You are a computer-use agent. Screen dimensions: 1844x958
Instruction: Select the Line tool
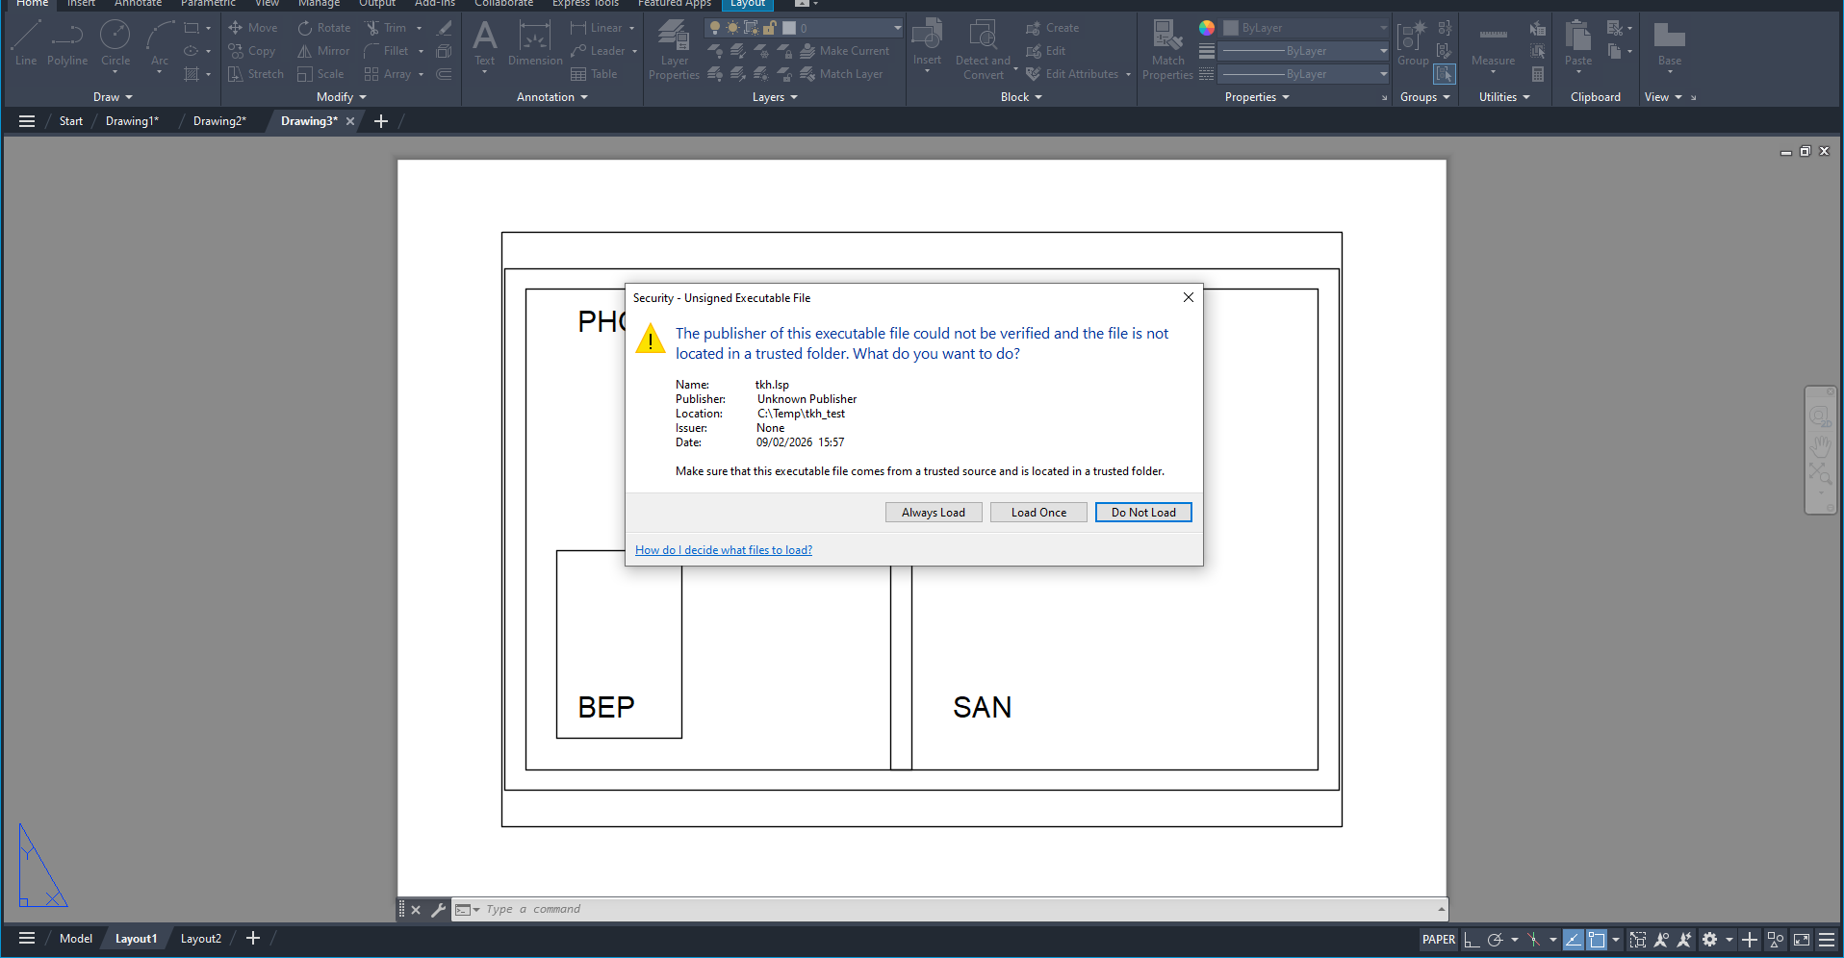(26, 44)
